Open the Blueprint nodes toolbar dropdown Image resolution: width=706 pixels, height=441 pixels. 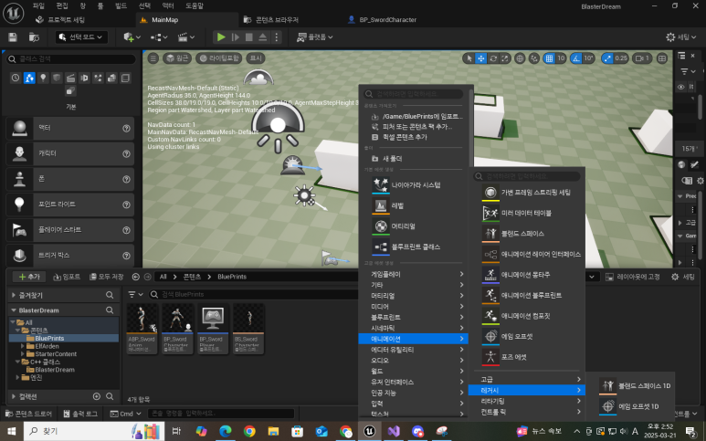point(159,37)
